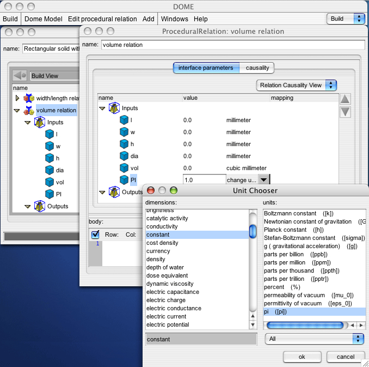This screenshot has height=367, width=369.
Task: Collapse the volume relation tree node
Action: pyautogui.click(x=17, y=110)
